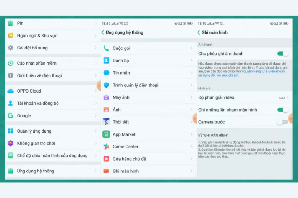Enable the Camera trước switch

[283, 122]
